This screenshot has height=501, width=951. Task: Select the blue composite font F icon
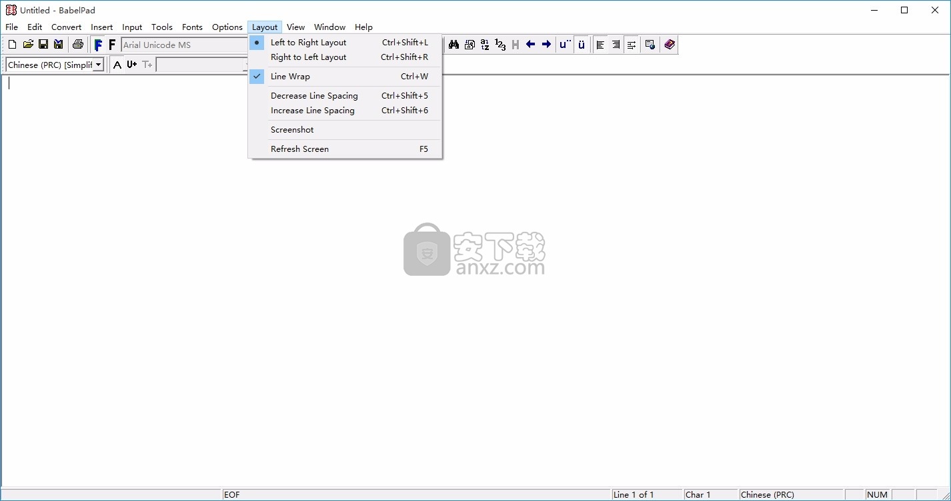pyautogui.click(x=98, y=45)
